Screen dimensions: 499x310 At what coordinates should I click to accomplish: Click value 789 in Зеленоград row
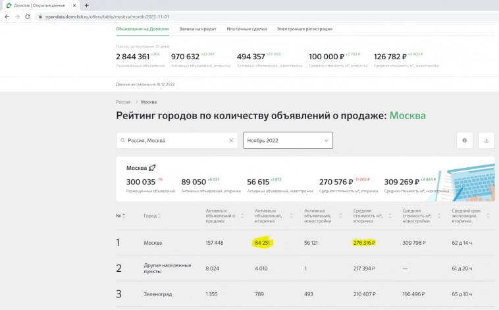259,294
